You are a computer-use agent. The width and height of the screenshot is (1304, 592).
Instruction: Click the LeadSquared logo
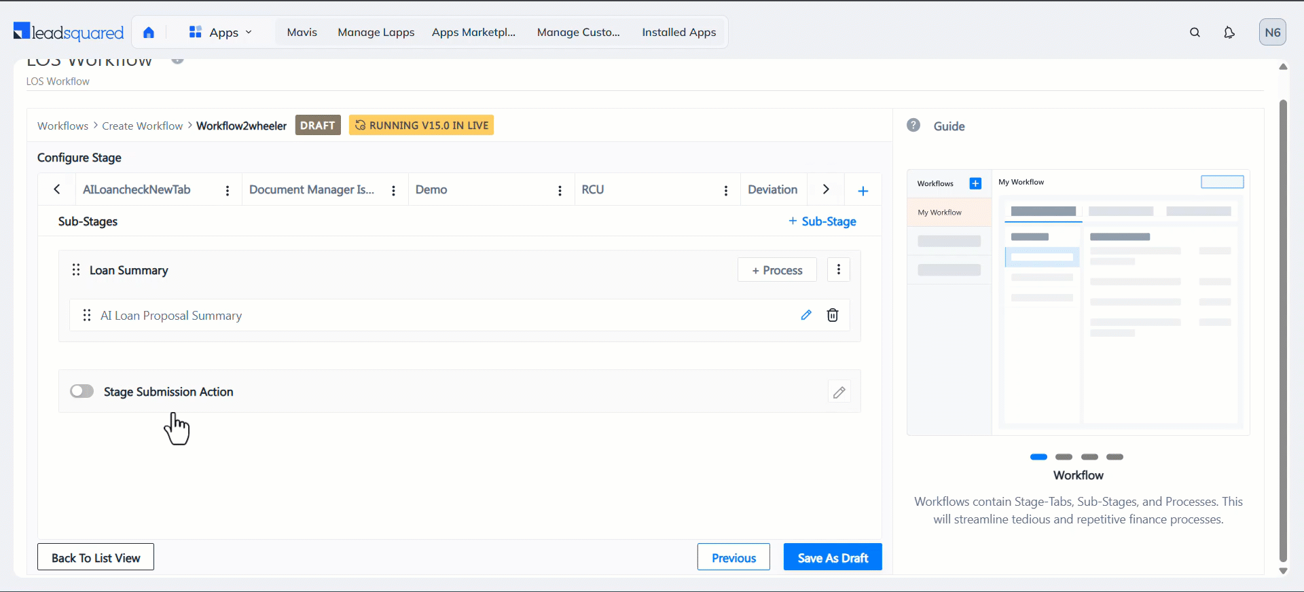pos(69,32)
